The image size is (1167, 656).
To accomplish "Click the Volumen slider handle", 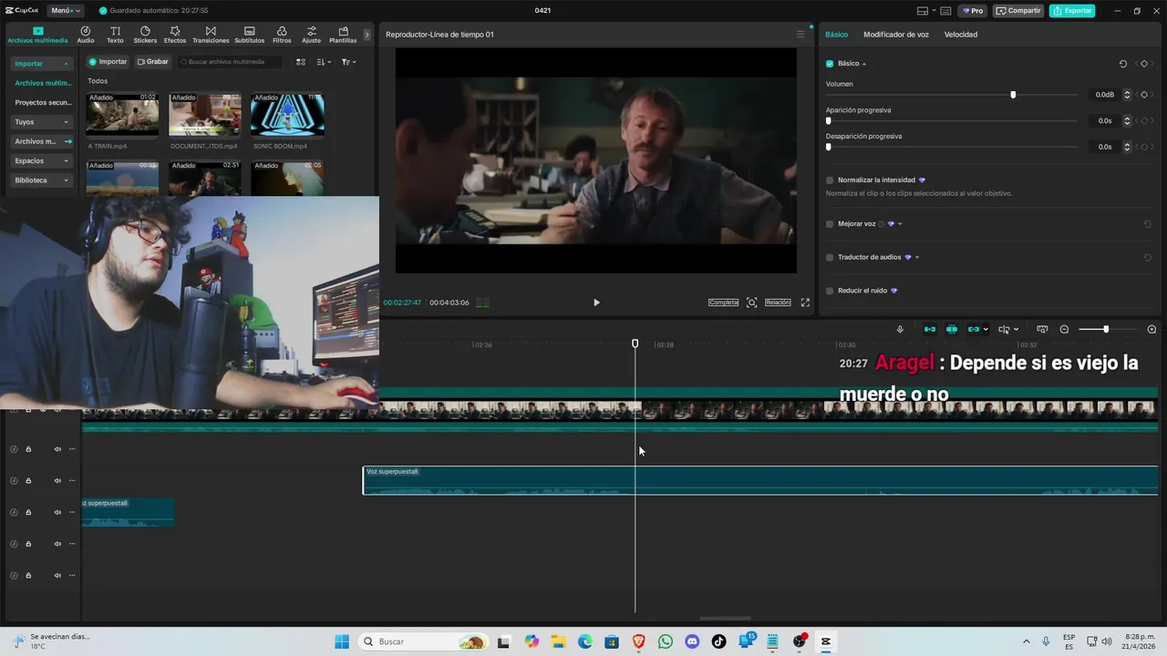I will point(1013,95).
